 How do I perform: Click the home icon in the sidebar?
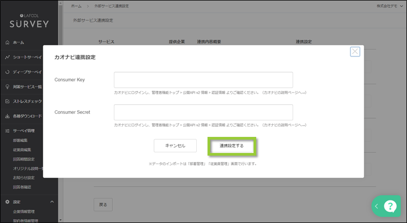7,42
